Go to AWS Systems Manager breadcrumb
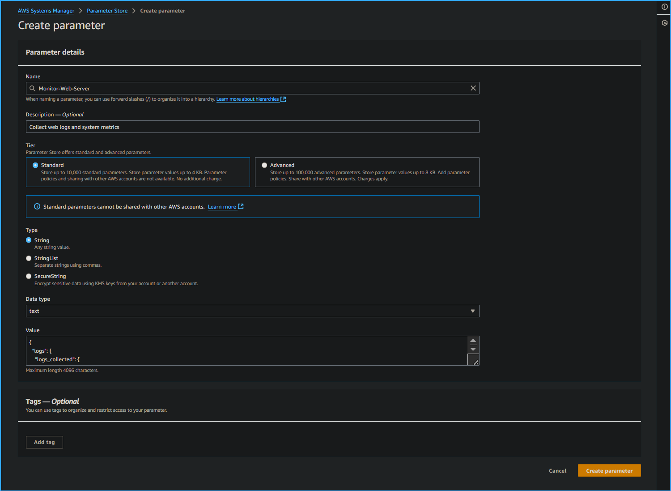 [x=46, y=10]
